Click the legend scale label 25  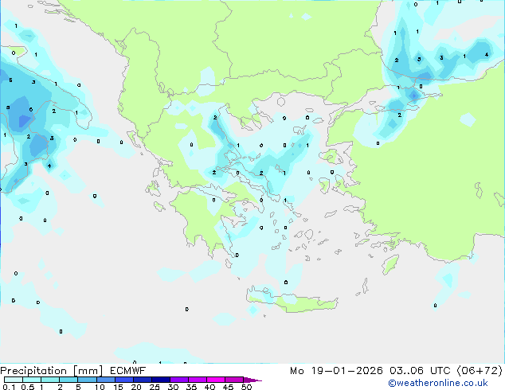[x=155, y=387]
